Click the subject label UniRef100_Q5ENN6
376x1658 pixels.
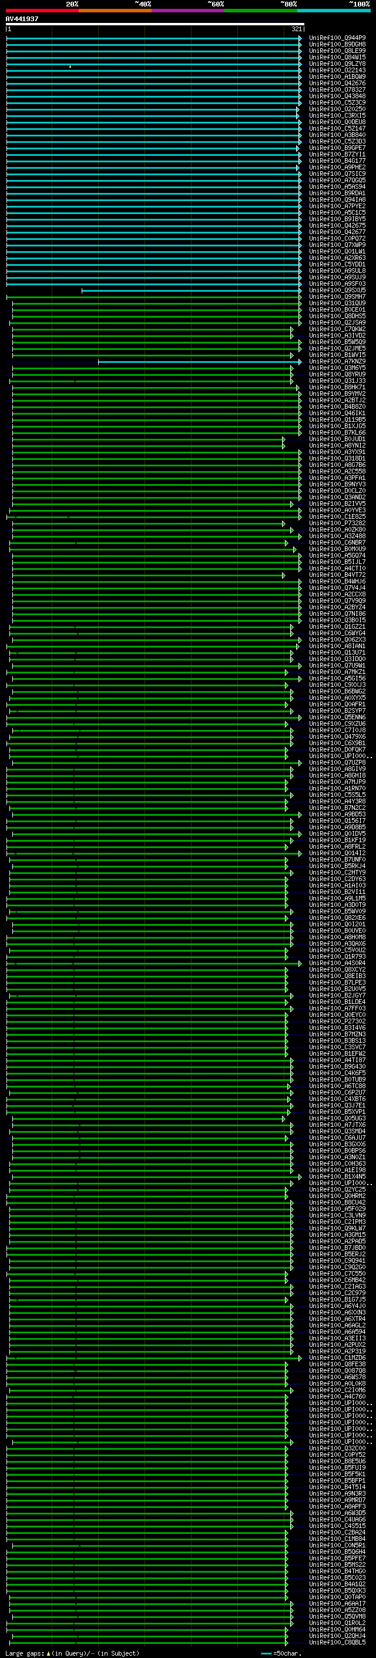(337, 717)
